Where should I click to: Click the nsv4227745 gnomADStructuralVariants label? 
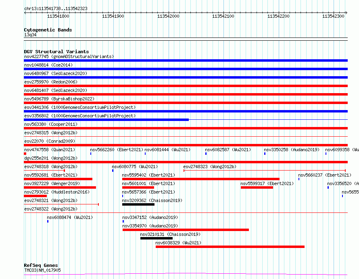tap(69, 56)
